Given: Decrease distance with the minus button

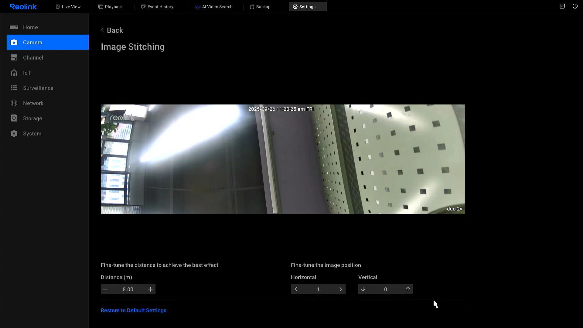Looking at the screenshot, I should pyautogui.click(x=106, y=289).
